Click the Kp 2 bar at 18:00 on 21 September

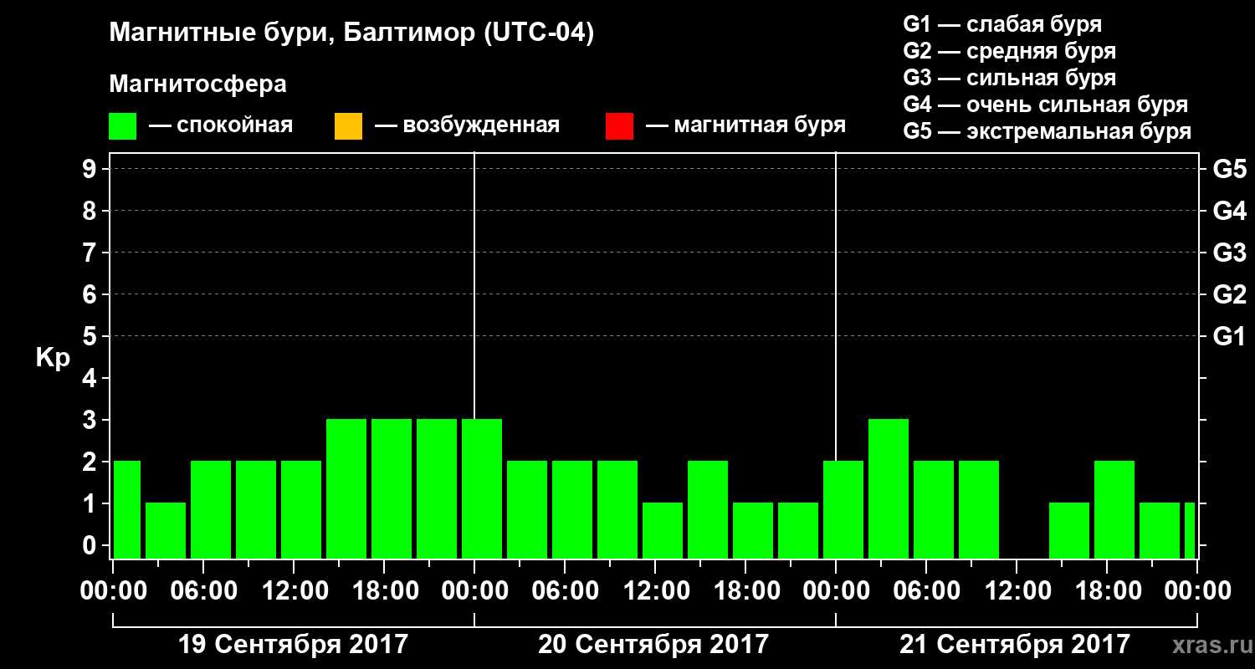[1114, 509]
